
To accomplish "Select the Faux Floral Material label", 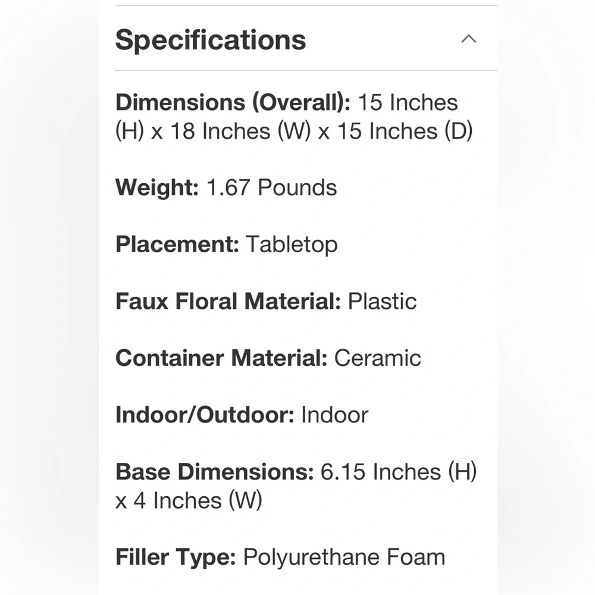I will 228,301.
